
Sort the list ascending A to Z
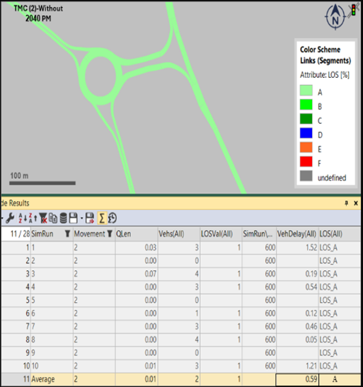23,219
